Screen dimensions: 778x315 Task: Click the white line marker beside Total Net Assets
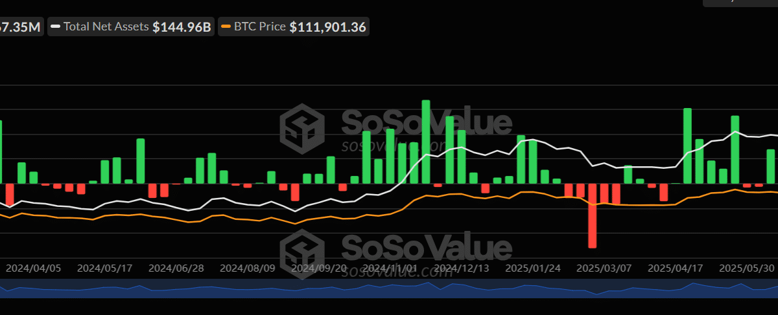tap(56, 27)
